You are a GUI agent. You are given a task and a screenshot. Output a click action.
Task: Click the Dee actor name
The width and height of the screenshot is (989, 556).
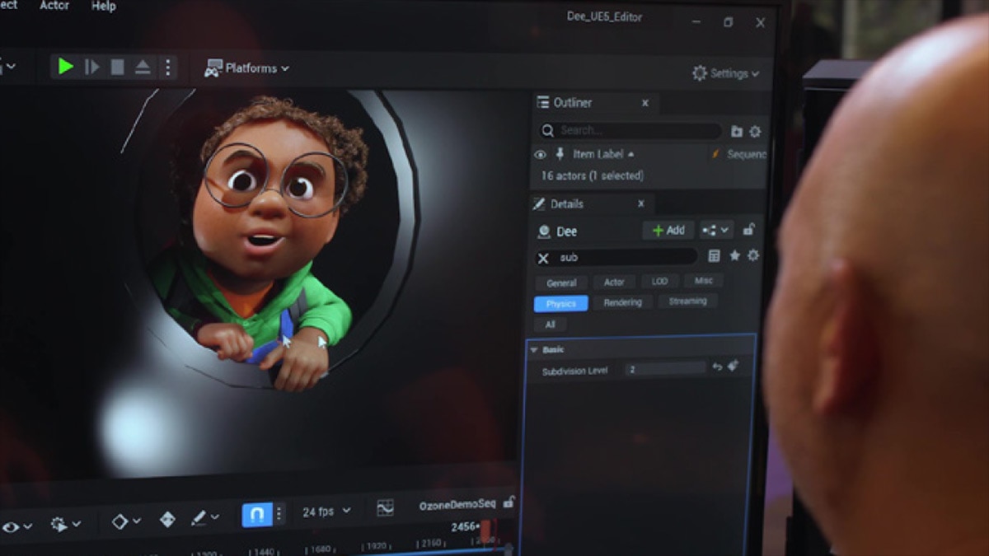567,231
